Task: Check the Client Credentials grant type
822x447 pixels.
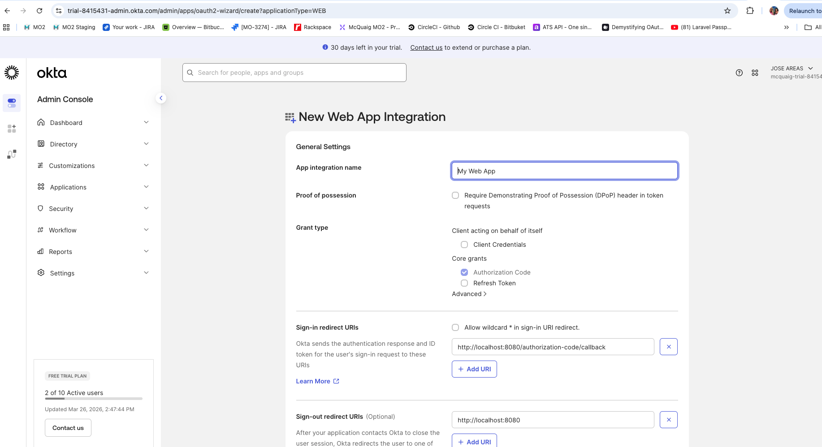Action: (x=464, y=245)
